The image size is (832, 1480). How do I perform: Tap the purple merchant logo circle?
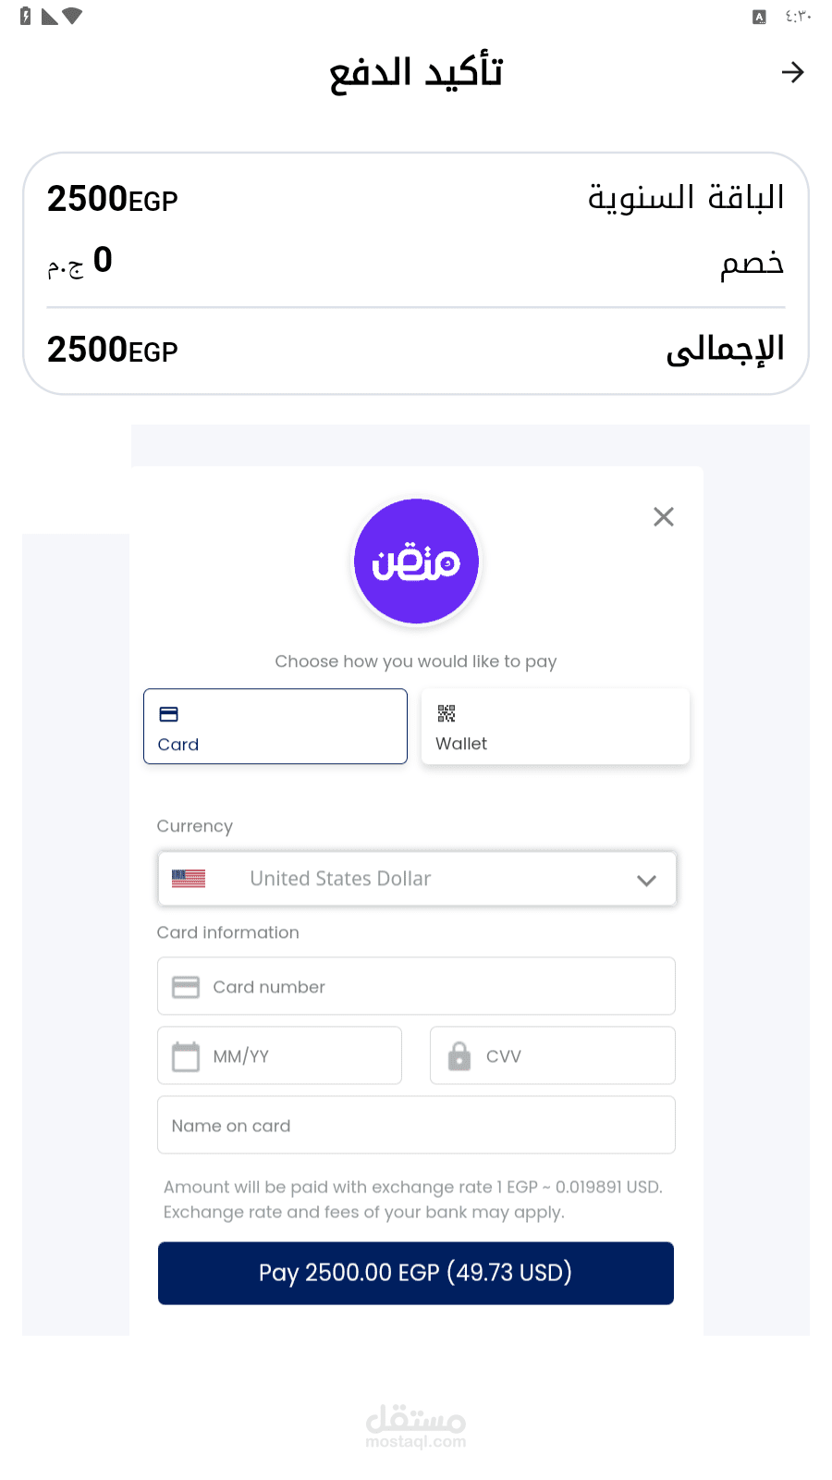416,561
